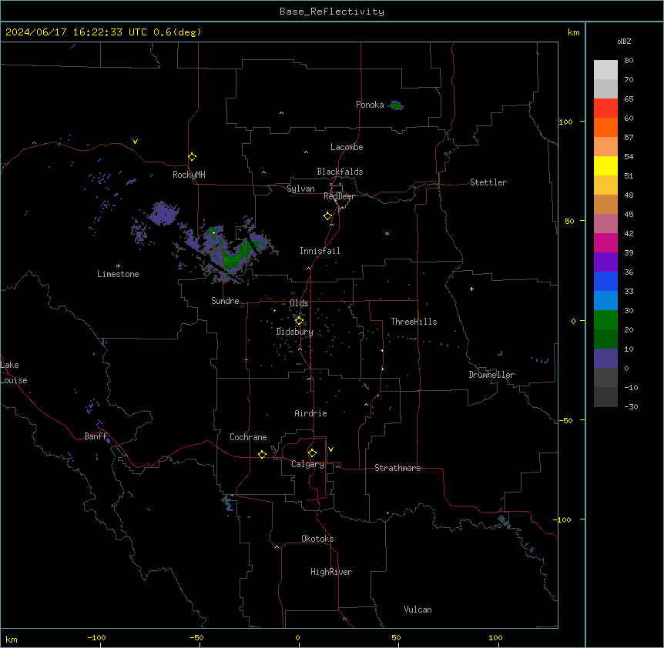Click the Base_Reflectivity title
The width and height of the screenshot is (664, 648).
[332, 12]
